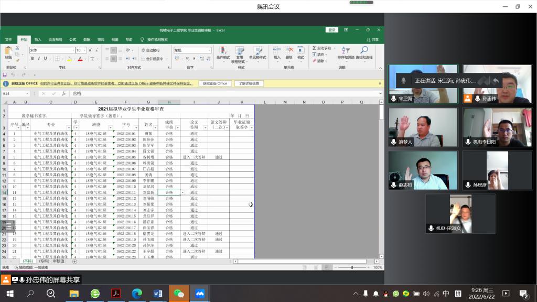Click the 了解详细信息 button
537x302 pixels.
click(x=249, y=83)
